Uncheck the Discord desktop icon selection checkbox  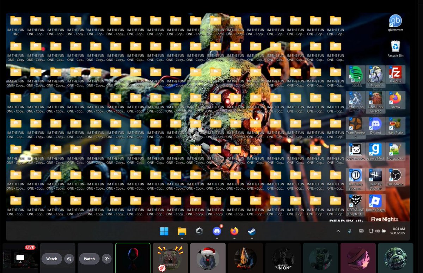tap(371, 120)
